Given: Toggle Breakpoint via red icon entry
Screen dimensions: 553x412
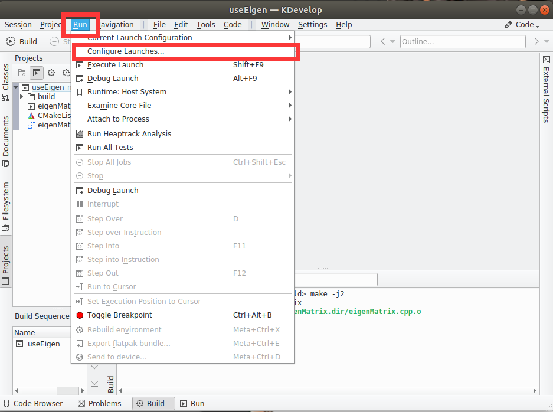Looking at the screenshot, I should pos(183,315).
